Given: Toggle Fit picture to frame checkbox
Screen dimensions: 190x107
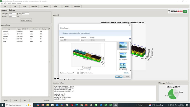Looking at the screenshot, I should coord(82,73).
